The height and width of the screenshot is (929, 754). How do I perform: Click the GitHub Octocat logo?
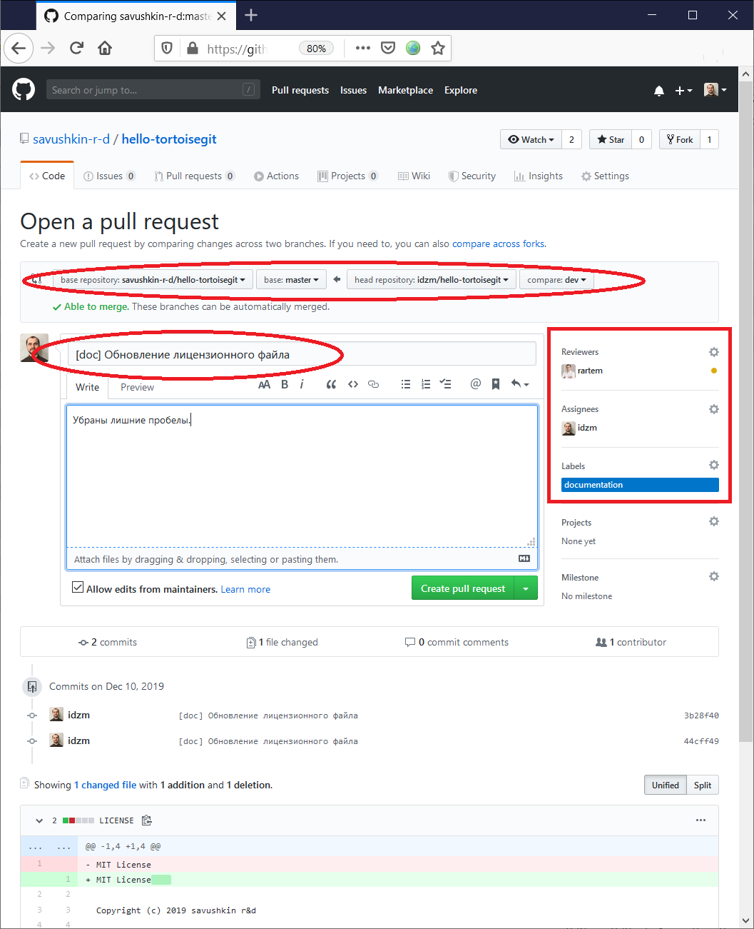pos(24,90)
